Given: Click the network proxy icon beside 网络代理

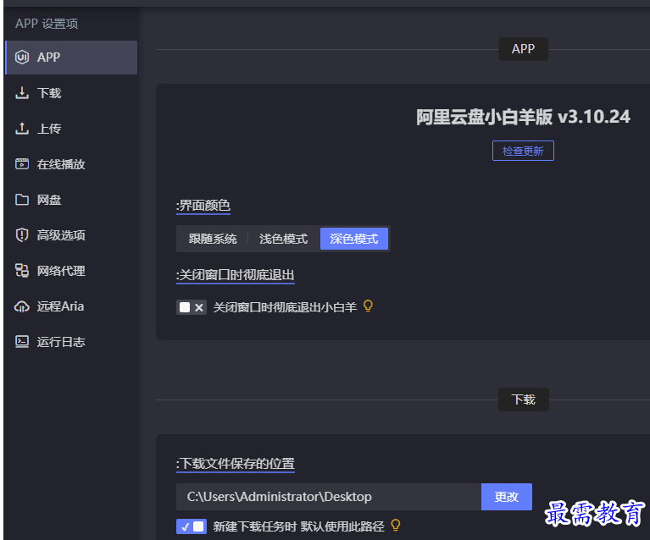Looking at the screenshot, I should (x=22, y=270).
